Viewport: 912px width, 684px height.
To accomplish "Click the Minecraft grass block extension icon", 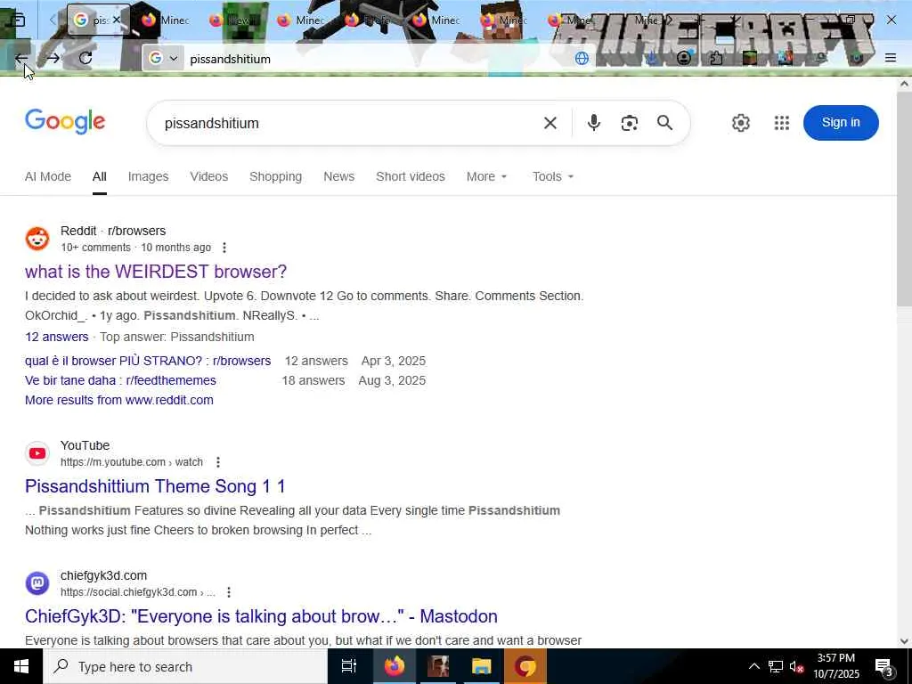I will (750, 58).
